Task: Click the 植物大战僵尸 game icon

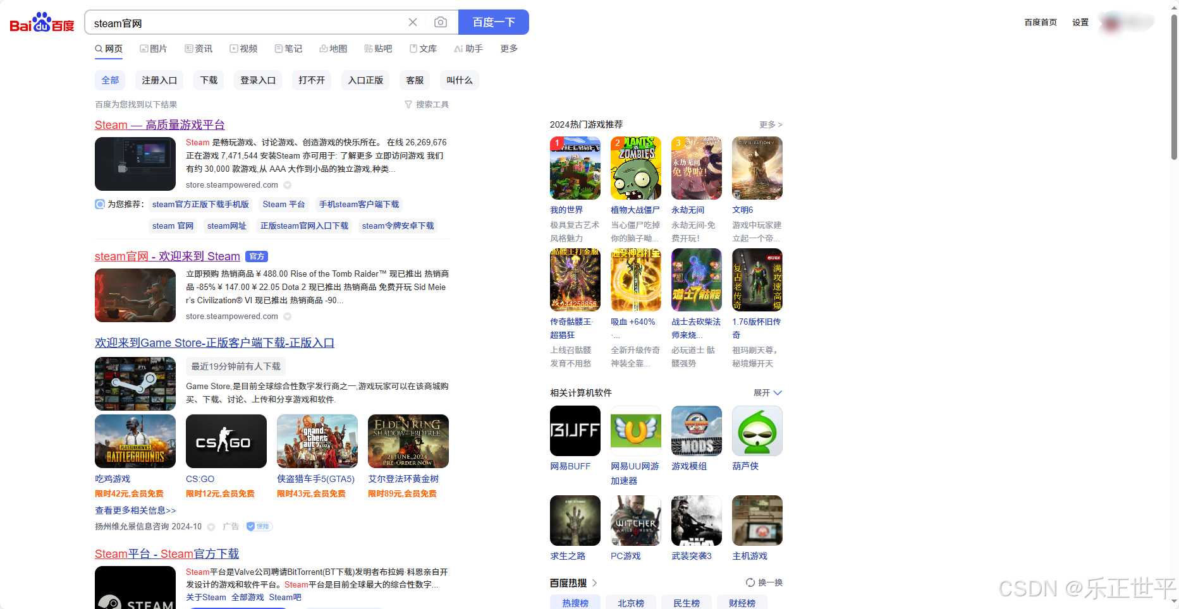Action: (636, 168)
